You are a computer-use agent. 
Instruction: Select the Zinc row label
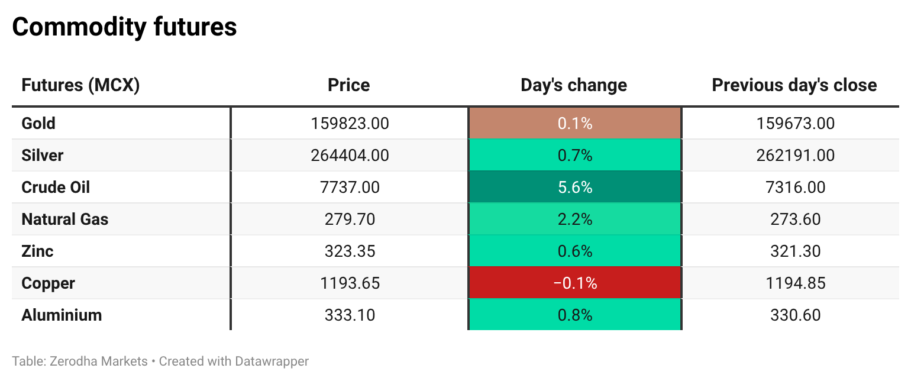(x=37, y=251)
